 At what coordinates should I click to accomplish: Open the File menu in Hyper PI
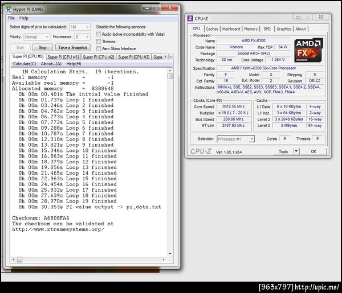(11, 18)
